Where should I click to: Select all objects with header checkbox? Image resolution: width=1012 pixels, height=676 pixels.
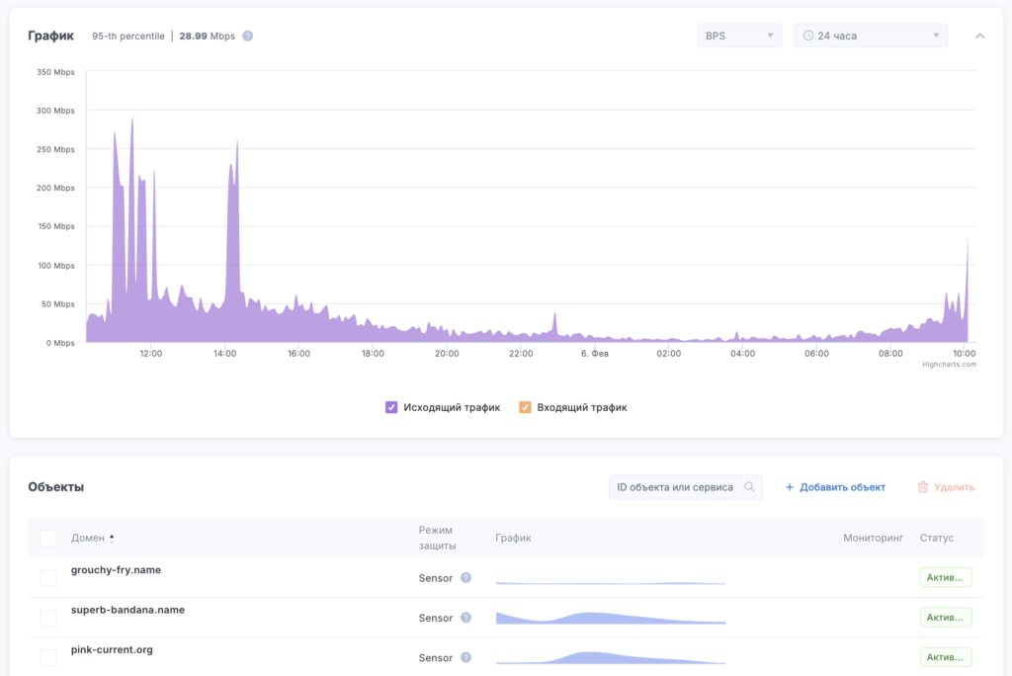[x=48, y=539]
